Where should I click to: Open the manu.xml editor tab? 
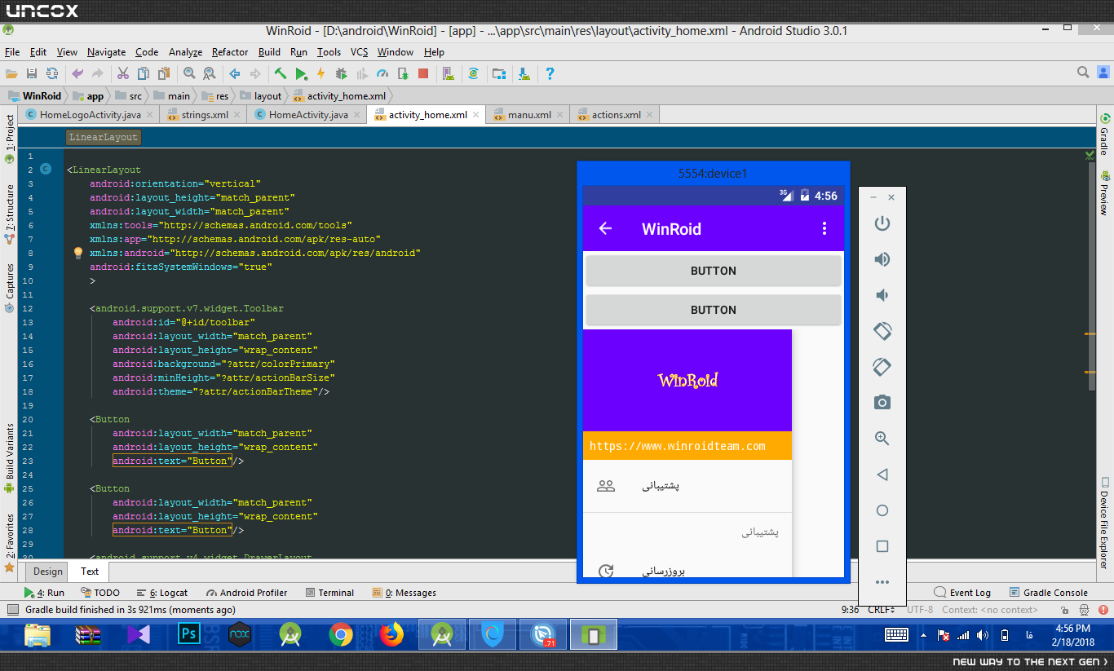[x=529, y=115]
